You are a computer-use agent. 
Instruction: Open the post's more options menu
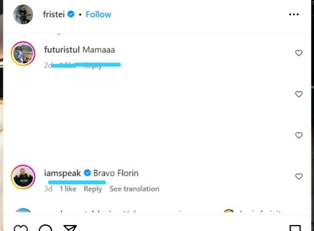[294, 14]
